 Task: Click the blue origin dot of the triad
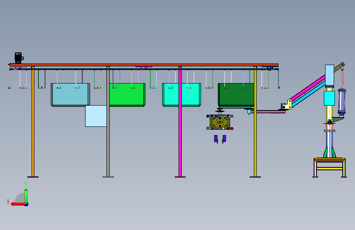click(27, 205)
